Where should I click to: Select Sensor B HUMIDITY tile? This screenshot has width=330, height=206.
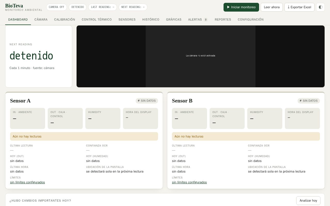265,118
